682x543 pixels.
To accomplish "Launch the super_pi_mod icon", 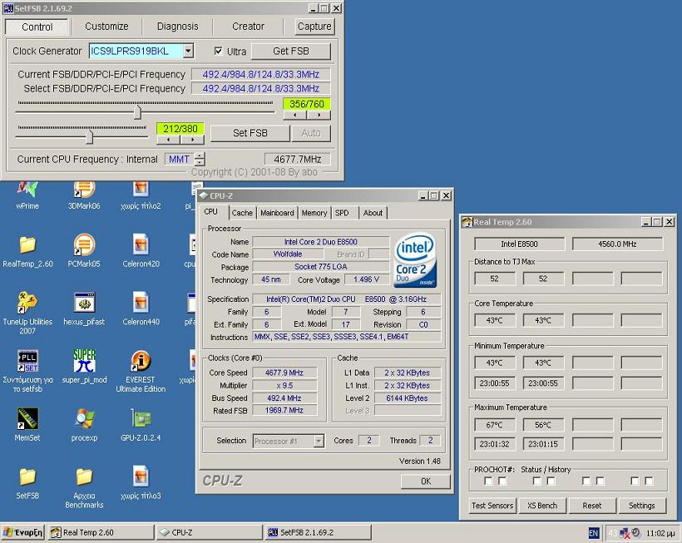I will click(x=84, y=368).
